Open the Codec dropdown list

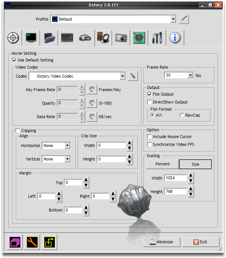pyautogui.click(x=122, y=76)
